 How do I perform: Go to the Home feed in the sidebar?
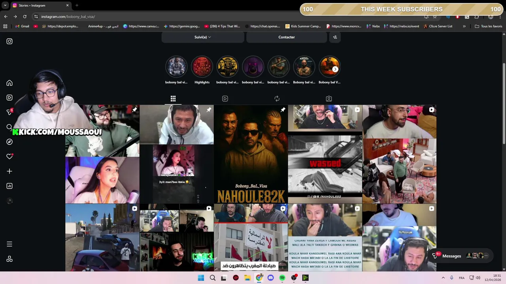[x=9, y=83]
